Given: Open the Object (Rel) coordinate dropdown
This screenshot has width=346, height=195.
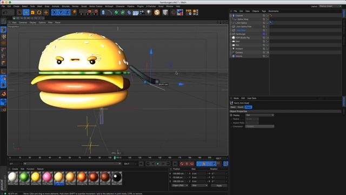Looking at the screenshot, I should [180, 185].
